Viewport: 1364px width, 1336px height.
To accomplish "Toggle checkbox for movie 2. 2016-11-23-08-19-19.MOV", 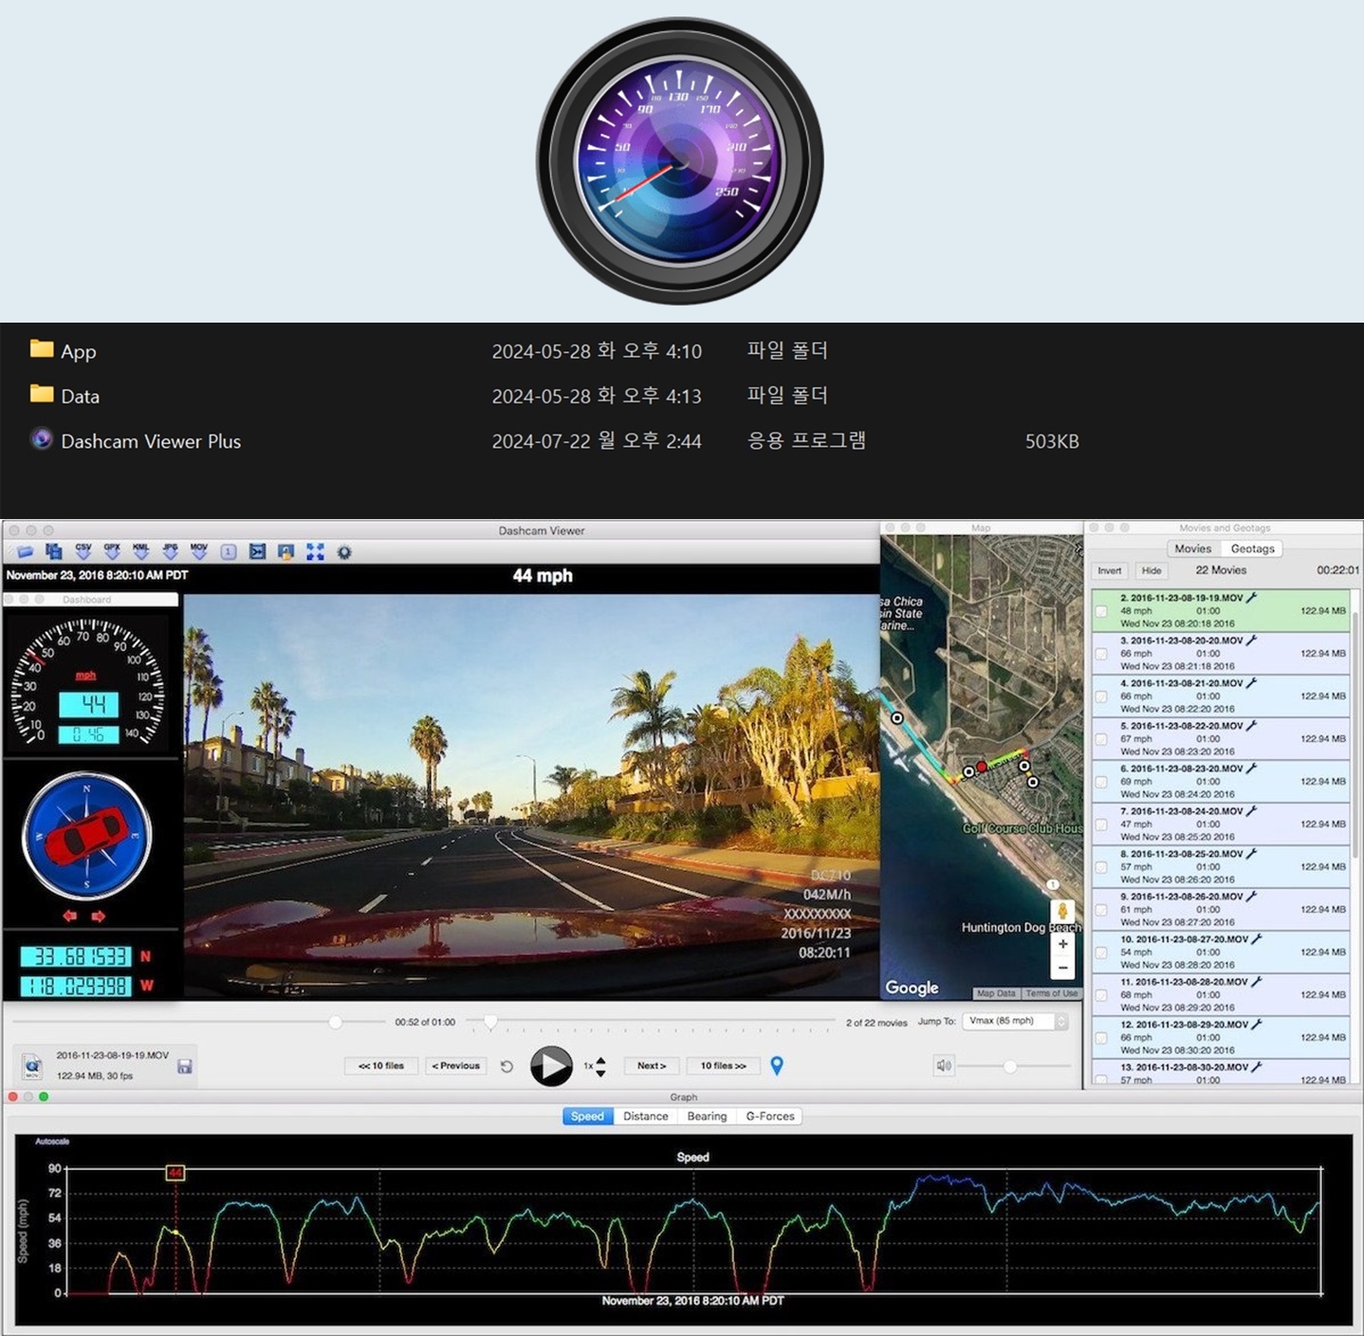I will click(x=1101, y=611).
